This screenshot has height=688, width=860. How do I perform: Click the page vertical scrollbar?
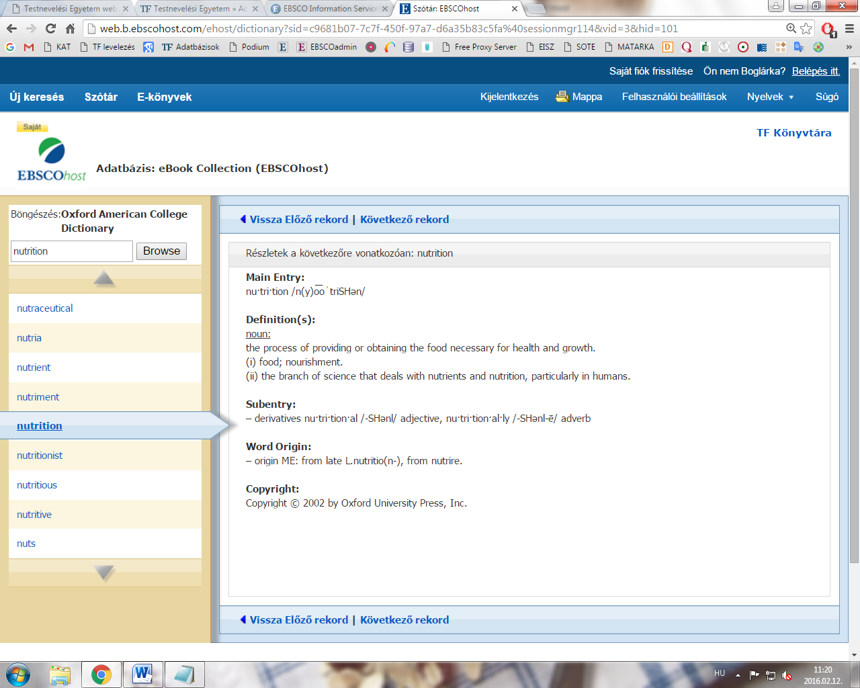click(x=854, y=316)
